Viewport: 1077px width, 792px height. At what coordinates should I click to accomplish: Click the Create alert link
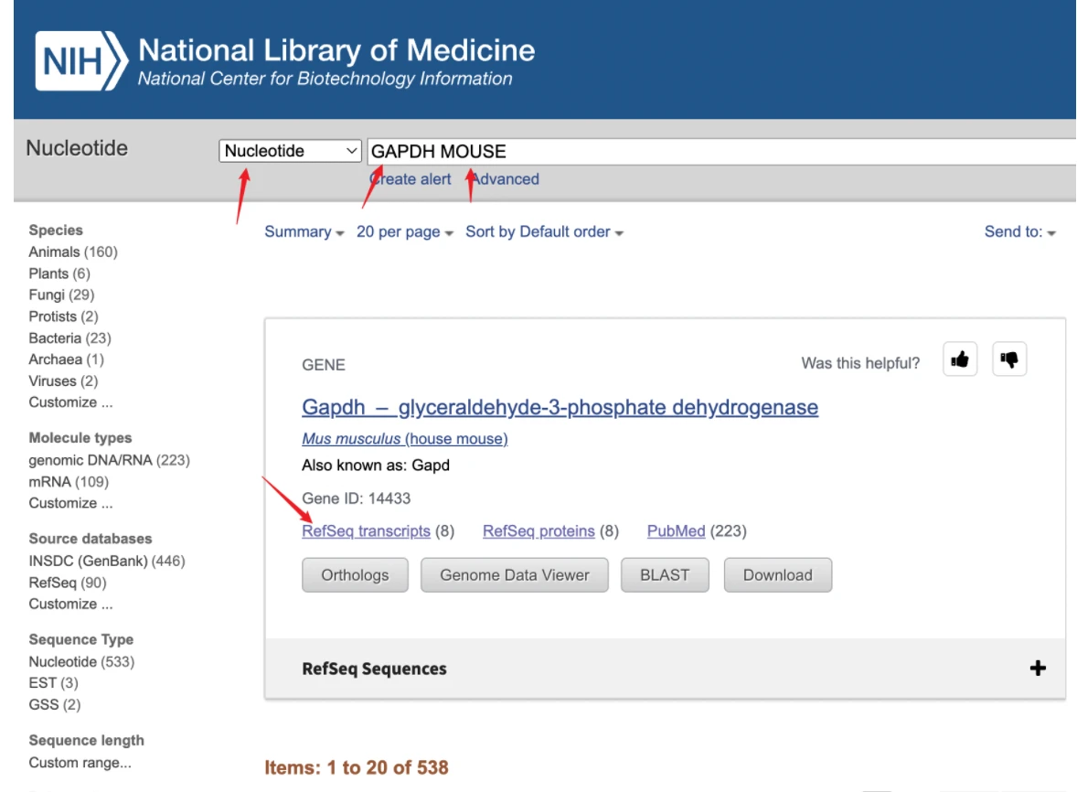pyautogui.click(x=411, y=179)
